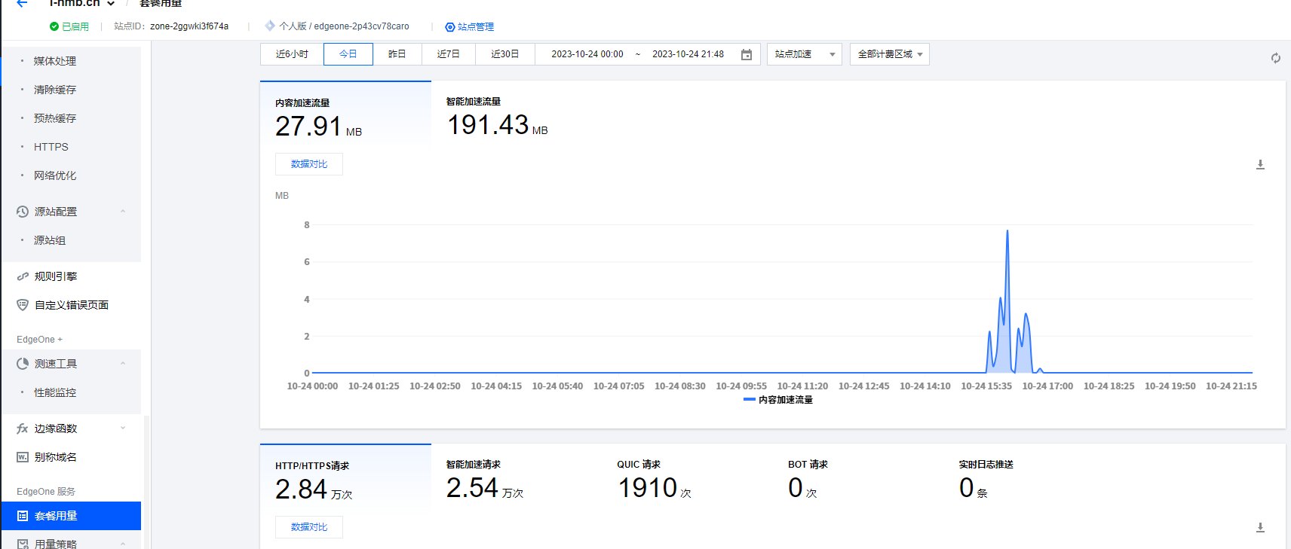Select the 近6小时 time range
This screenshot has width=1291, height=549.
[x=292, y=54]
